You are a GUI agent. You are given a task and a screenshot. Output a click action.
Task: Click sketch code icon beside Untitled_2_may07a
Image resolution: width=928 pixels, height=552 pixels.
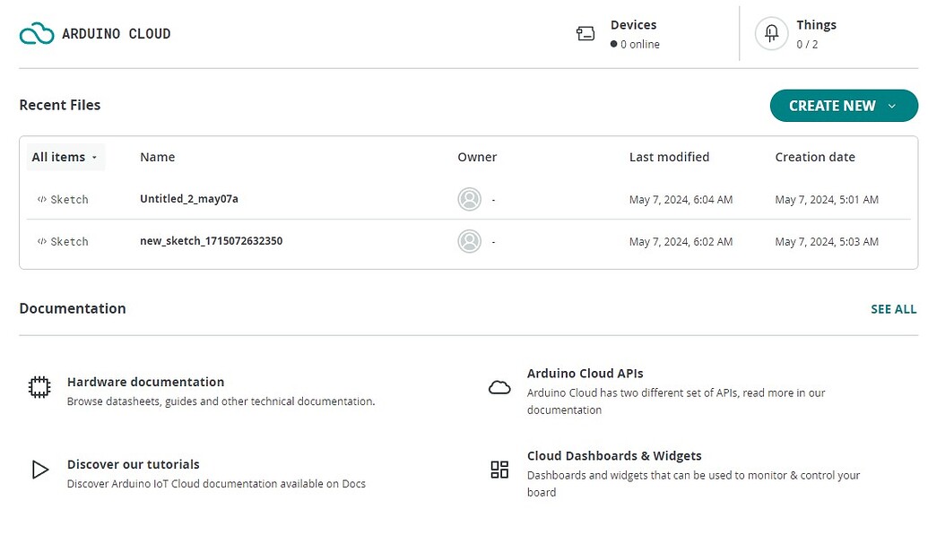[41, 200]
